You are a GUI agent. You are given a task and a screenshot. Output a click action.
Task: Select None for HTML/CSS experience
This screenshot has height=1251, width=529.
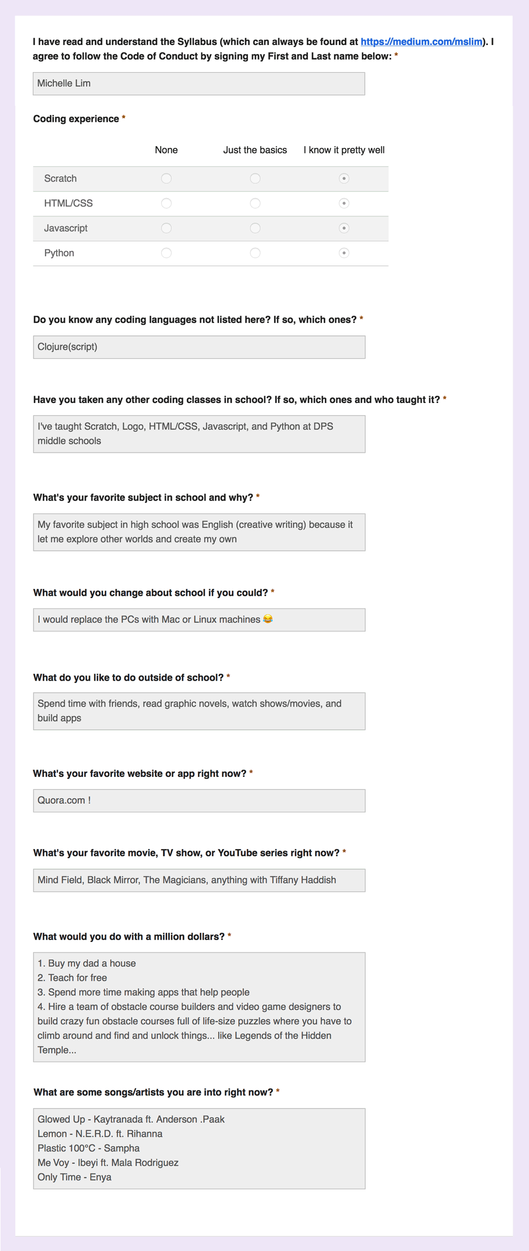point(166,203)
